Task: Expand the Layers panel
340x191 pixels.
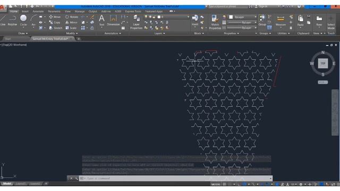Action: tap(159, 33)
